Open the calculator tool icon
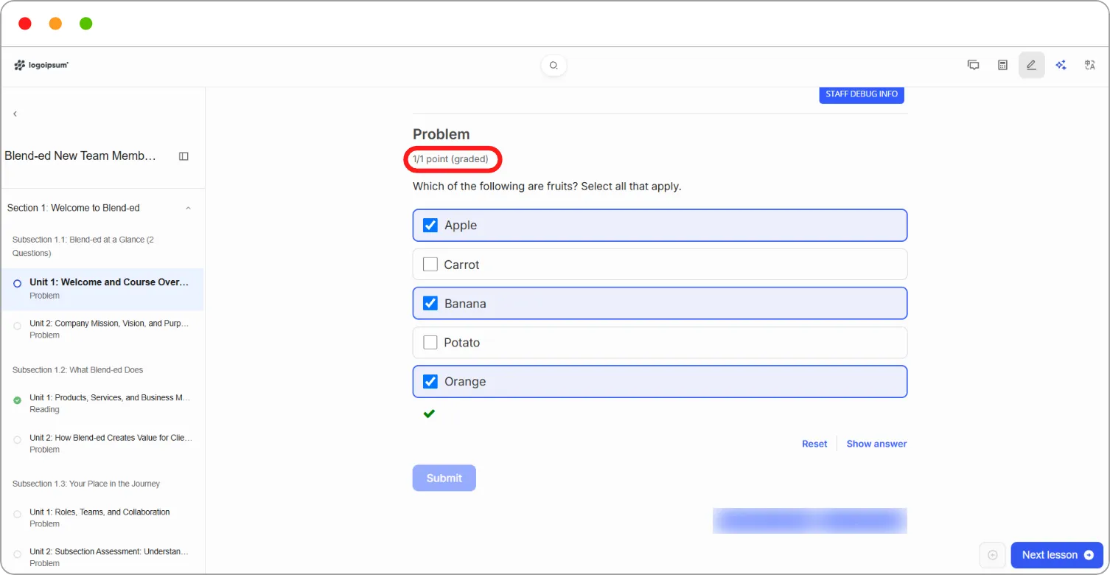 tap(1002, 65)
